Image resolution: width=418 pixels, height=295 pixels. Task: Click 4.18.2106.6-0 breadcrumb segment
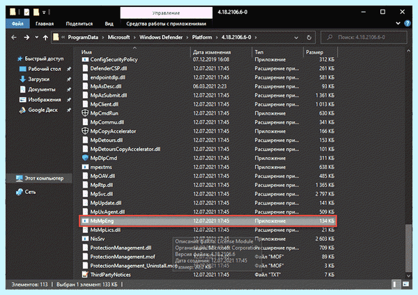236,38
